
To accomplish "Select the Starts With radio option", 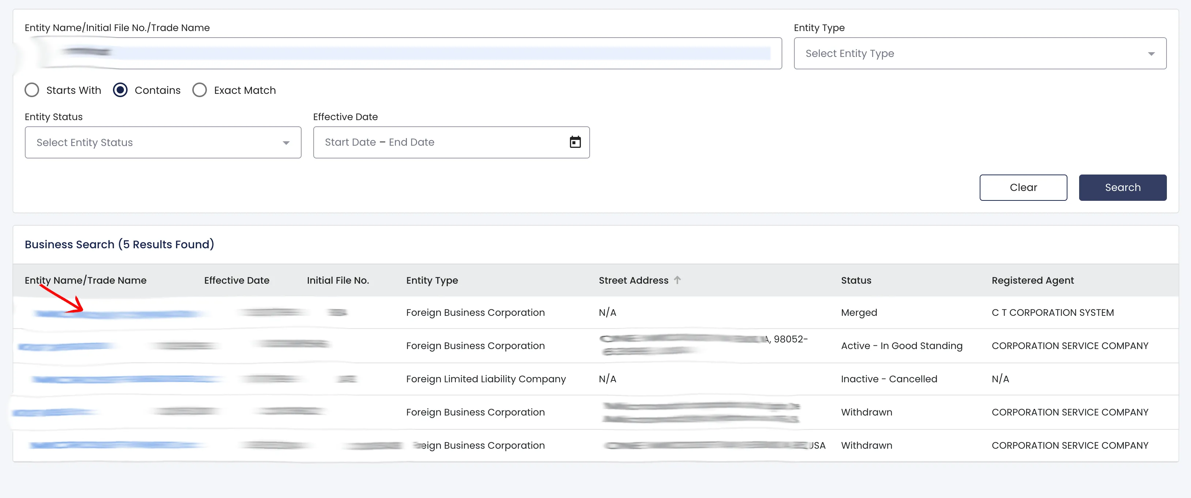I will pos(32,90).
